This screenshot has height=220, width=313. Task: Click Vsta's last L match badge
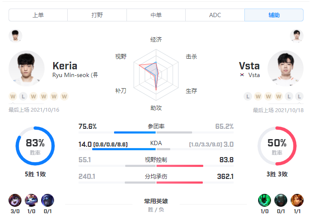[x=299, y=96]
